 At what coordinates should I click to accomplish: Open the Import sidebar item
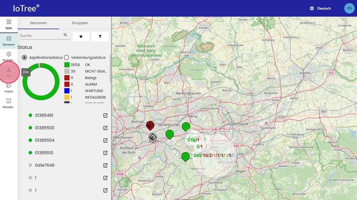click(9, 87)
